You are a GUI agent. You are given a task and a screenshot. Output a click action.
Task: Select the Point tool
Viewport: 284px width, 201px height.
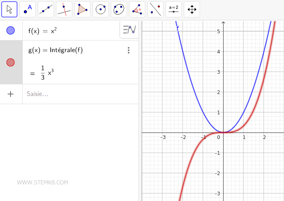(28, 9)
